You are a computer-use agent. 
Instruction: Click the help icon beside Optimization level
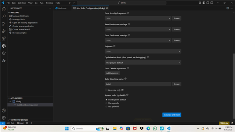tap(148, 57)
